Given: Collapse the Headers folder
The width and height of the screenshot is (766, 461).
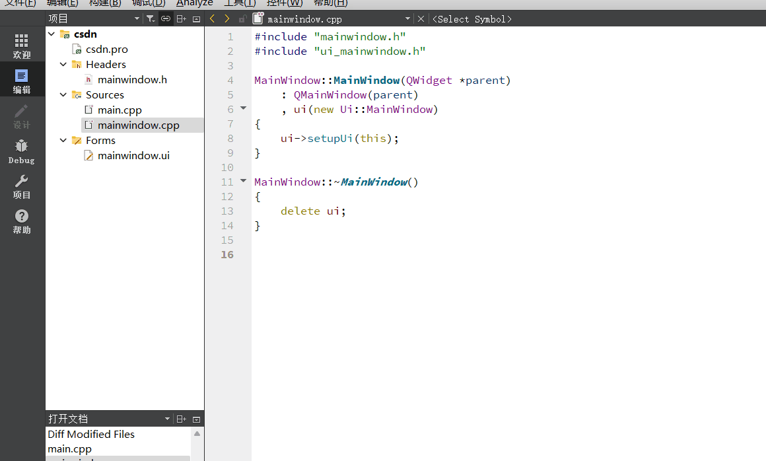Looking at the screenshot, I should 63,65.
